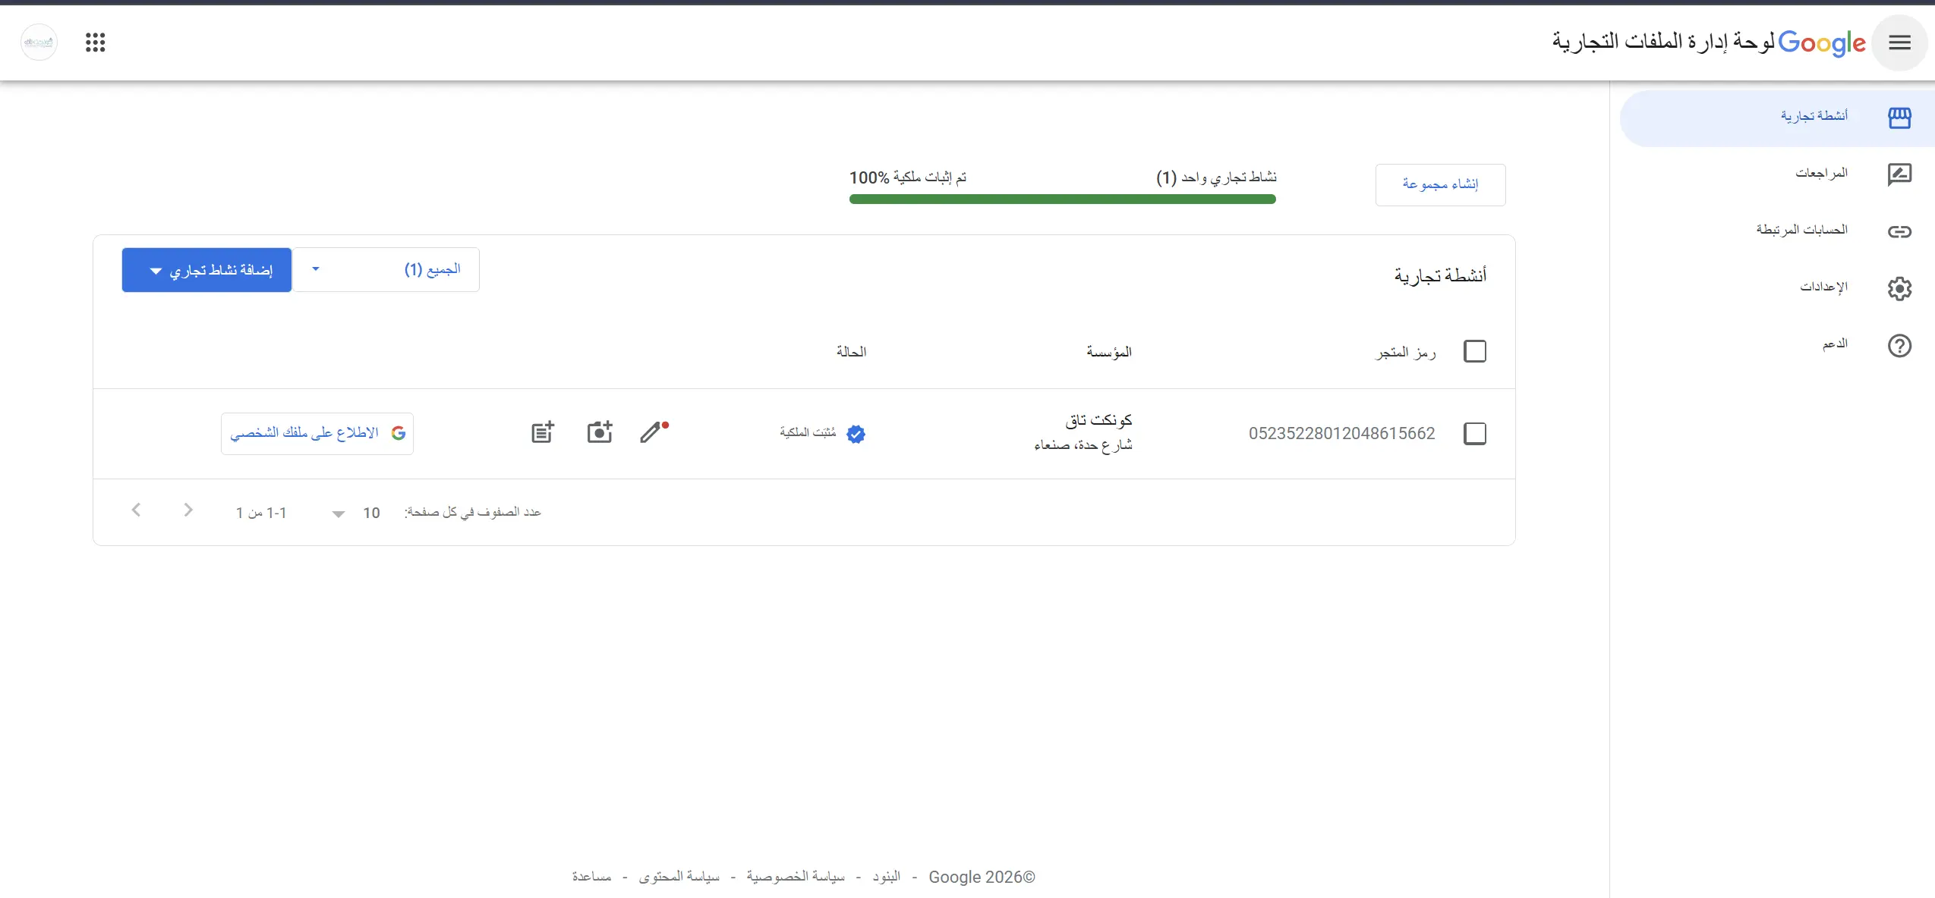The width and height of the screenshot is (1935, 898).
Task: Click the تم إثبات ملكية 100% label
Action: tap(908, 177)
